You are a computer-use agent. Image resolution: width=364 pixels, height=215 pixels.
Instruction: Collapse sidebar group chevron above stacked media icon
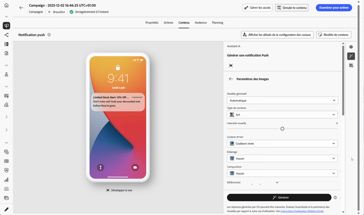6,143
